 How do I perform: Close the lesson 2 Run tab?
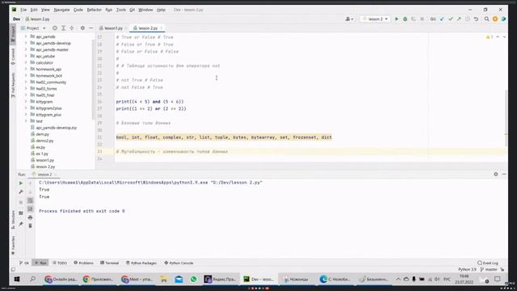click(x=56, y=175)
